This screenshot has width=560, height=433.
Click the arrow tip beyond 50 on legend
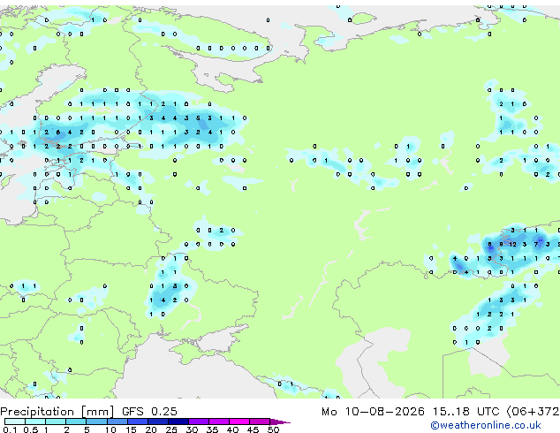pyautogui.click(x=280, y=422)
